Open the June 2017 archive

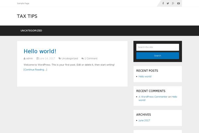click(144, 120)
